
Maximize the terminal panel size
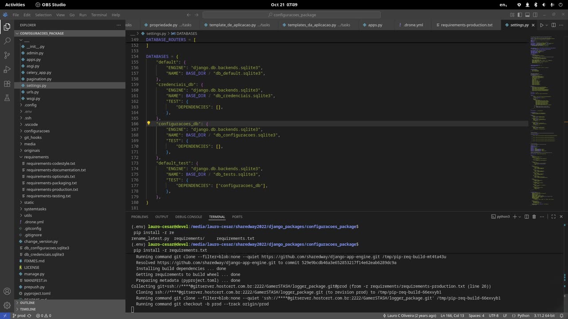(x=553, y=217)
